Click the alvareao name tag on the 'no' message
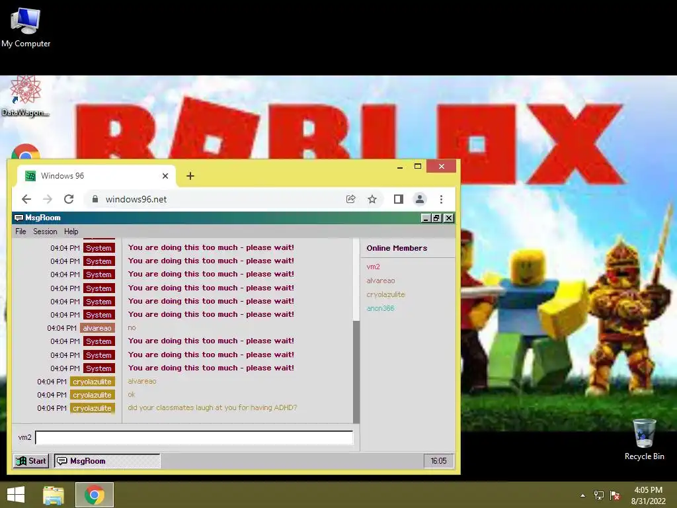Image resolution: width=677 pixels, height=508 pixels. (x=97, y=328)
